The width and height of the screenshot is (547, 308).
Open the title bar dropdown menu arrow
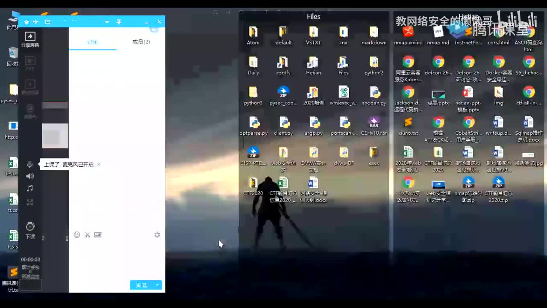click(107, 22)
